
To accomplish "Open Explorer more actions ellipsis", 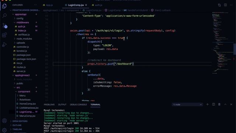I will click(35, 5).
